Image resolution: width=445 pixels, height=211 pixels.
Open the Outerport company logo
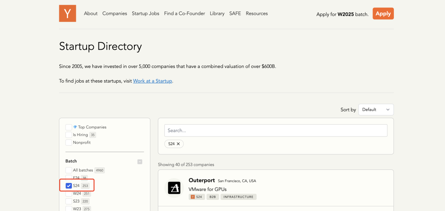(174, 188)
